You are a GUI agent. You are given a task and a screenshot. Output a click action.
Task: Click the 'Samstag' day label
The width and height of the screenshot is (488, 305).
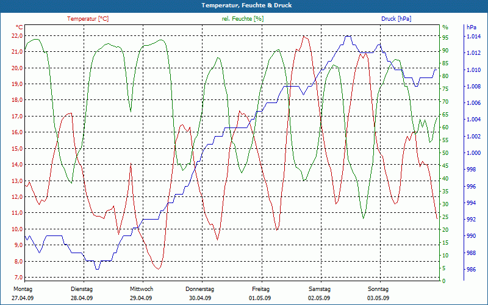point(320,289)
